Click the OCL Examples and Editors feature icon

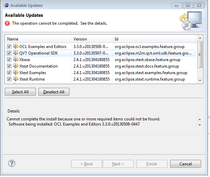point(16,46)
